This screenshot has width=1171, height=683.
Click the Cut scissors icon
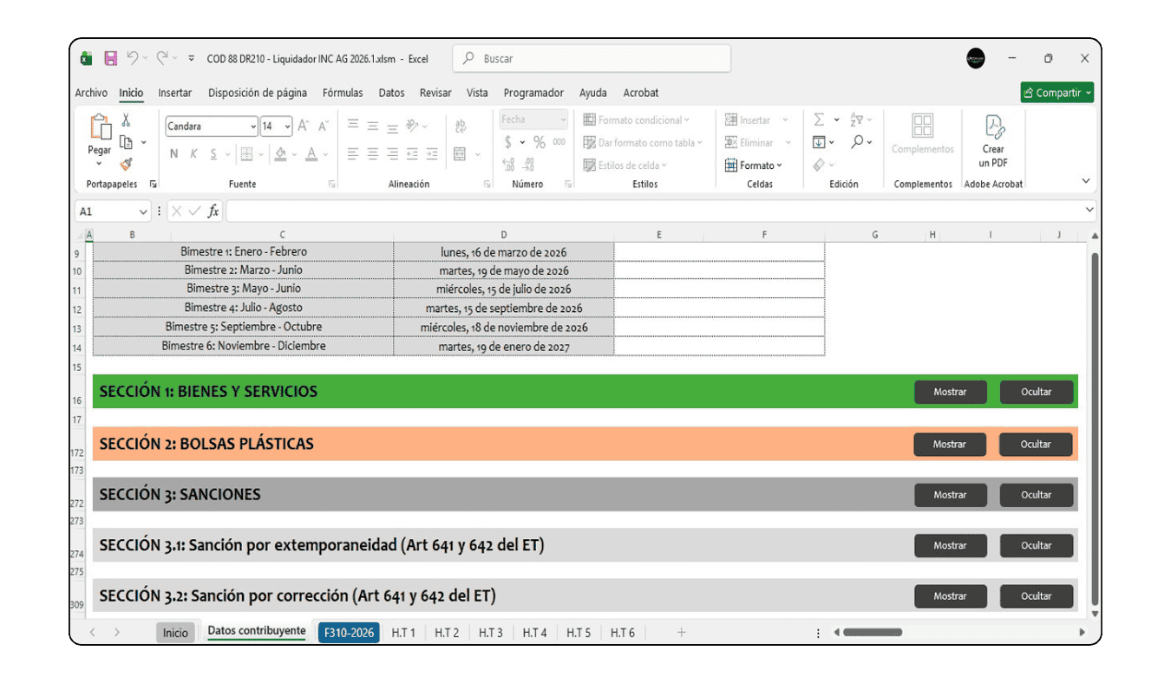tap(126, 120)
